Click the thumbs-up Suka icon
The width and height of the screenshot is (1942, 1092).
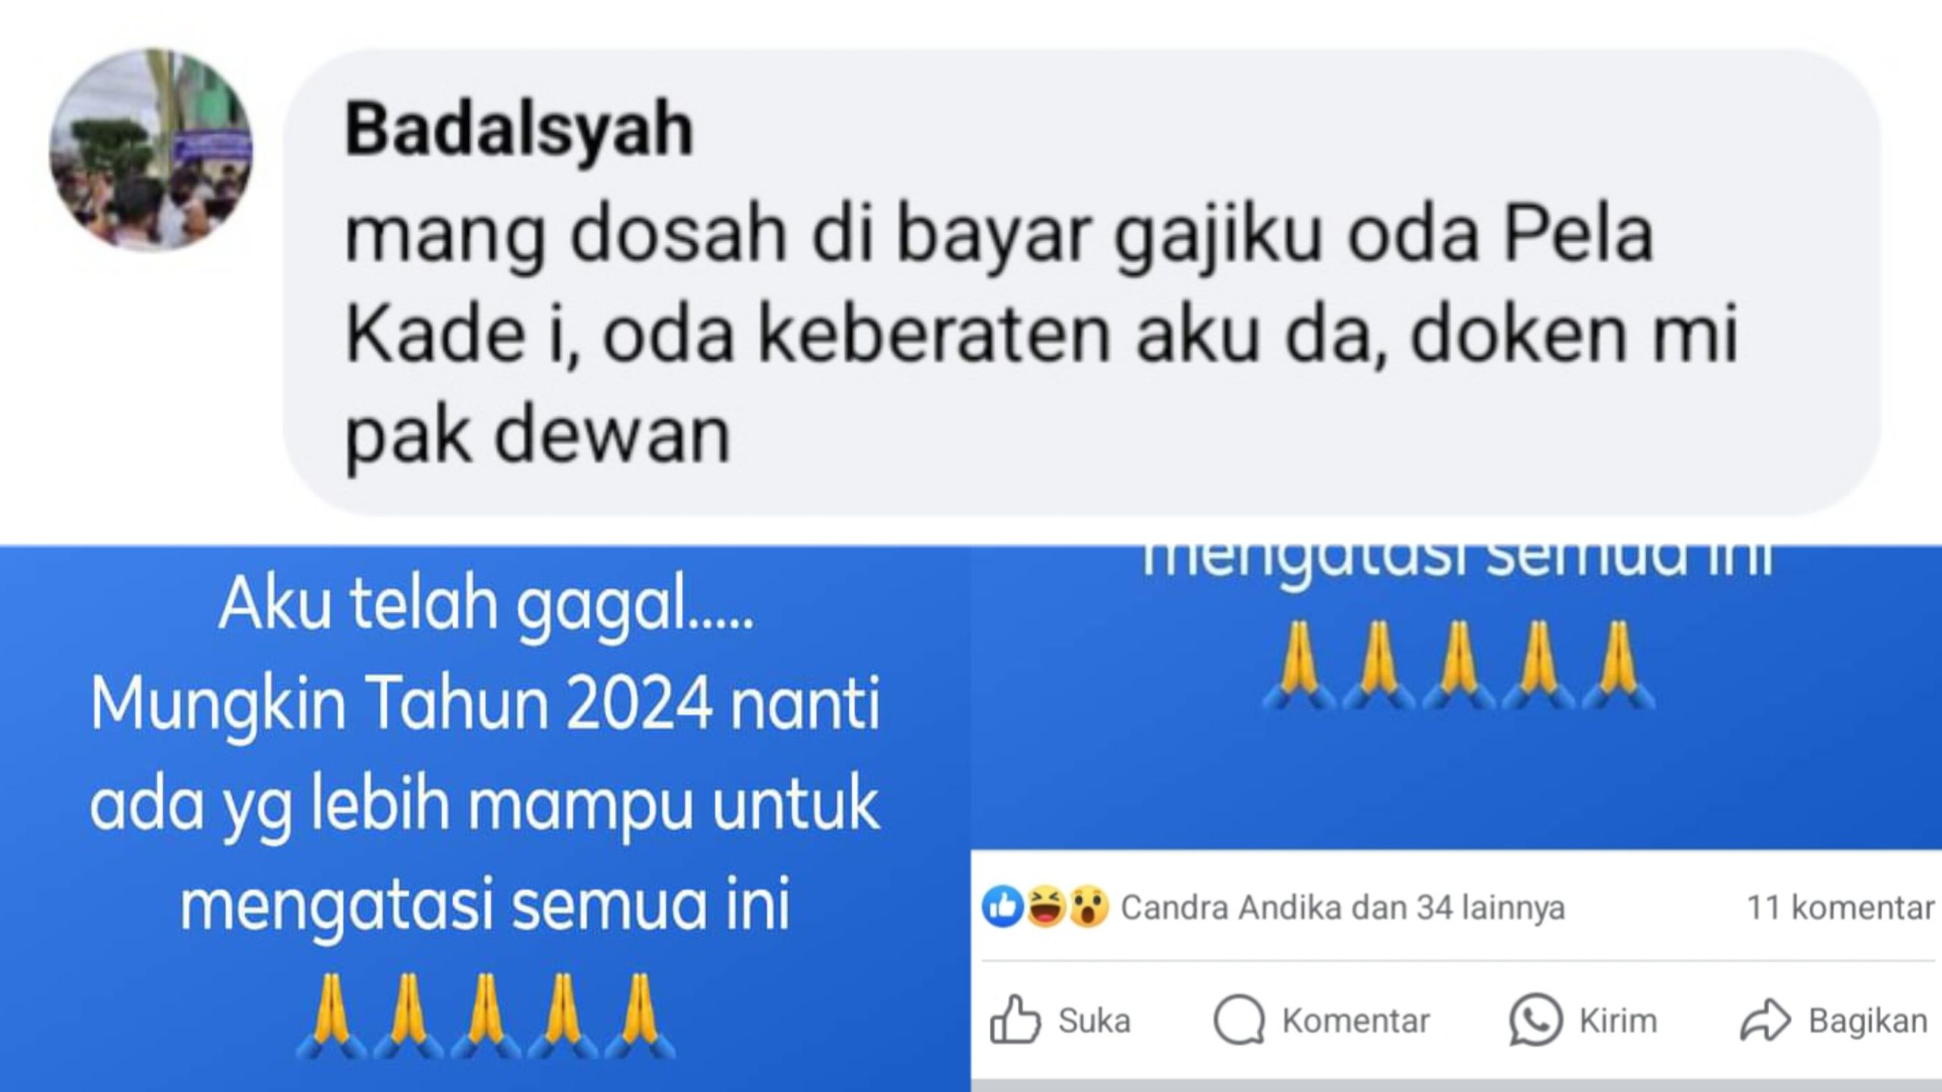tap(1014, 1020)
